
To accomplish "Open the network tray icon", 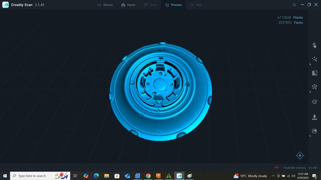I will tap(288, 176).
